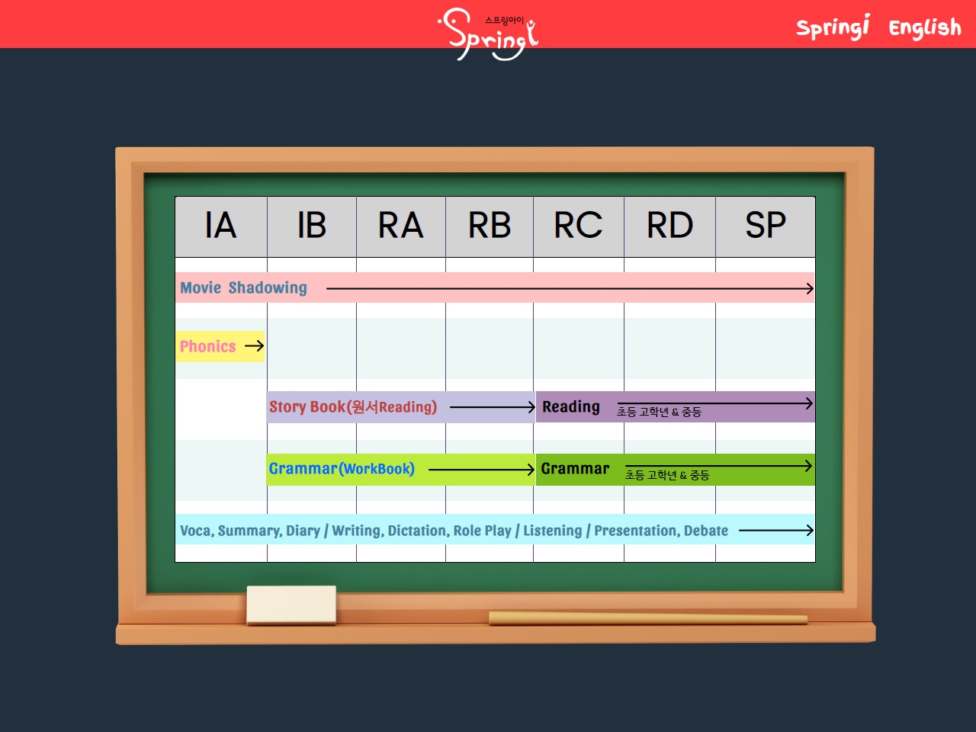Viewport: 976px width, 732px height.
Task: Choose the RB level column header
Action: [x=490, y=226]
